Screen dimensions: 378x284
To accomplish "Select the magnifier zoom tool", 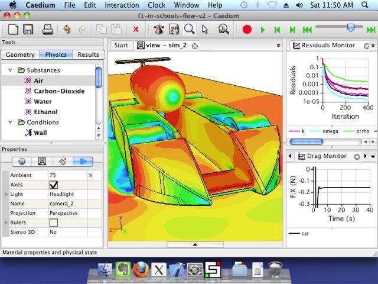I will click(x=190, y=30).
